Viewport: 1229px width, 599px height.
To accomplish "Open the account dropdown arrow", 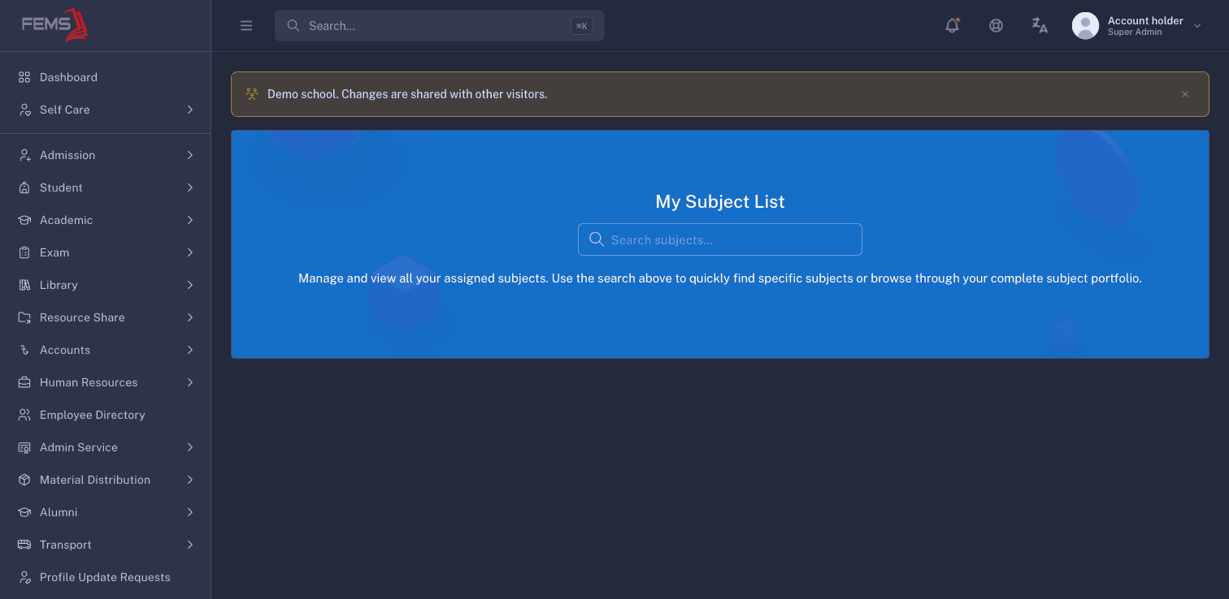I will 1197,26.
